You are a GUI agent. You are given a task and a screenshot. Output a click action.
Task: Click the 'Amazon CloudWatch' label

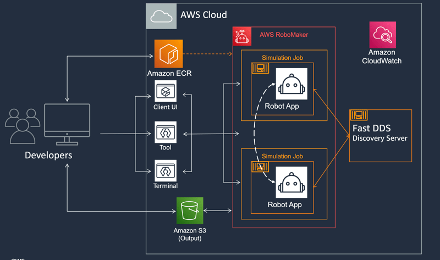coord(382,57)
